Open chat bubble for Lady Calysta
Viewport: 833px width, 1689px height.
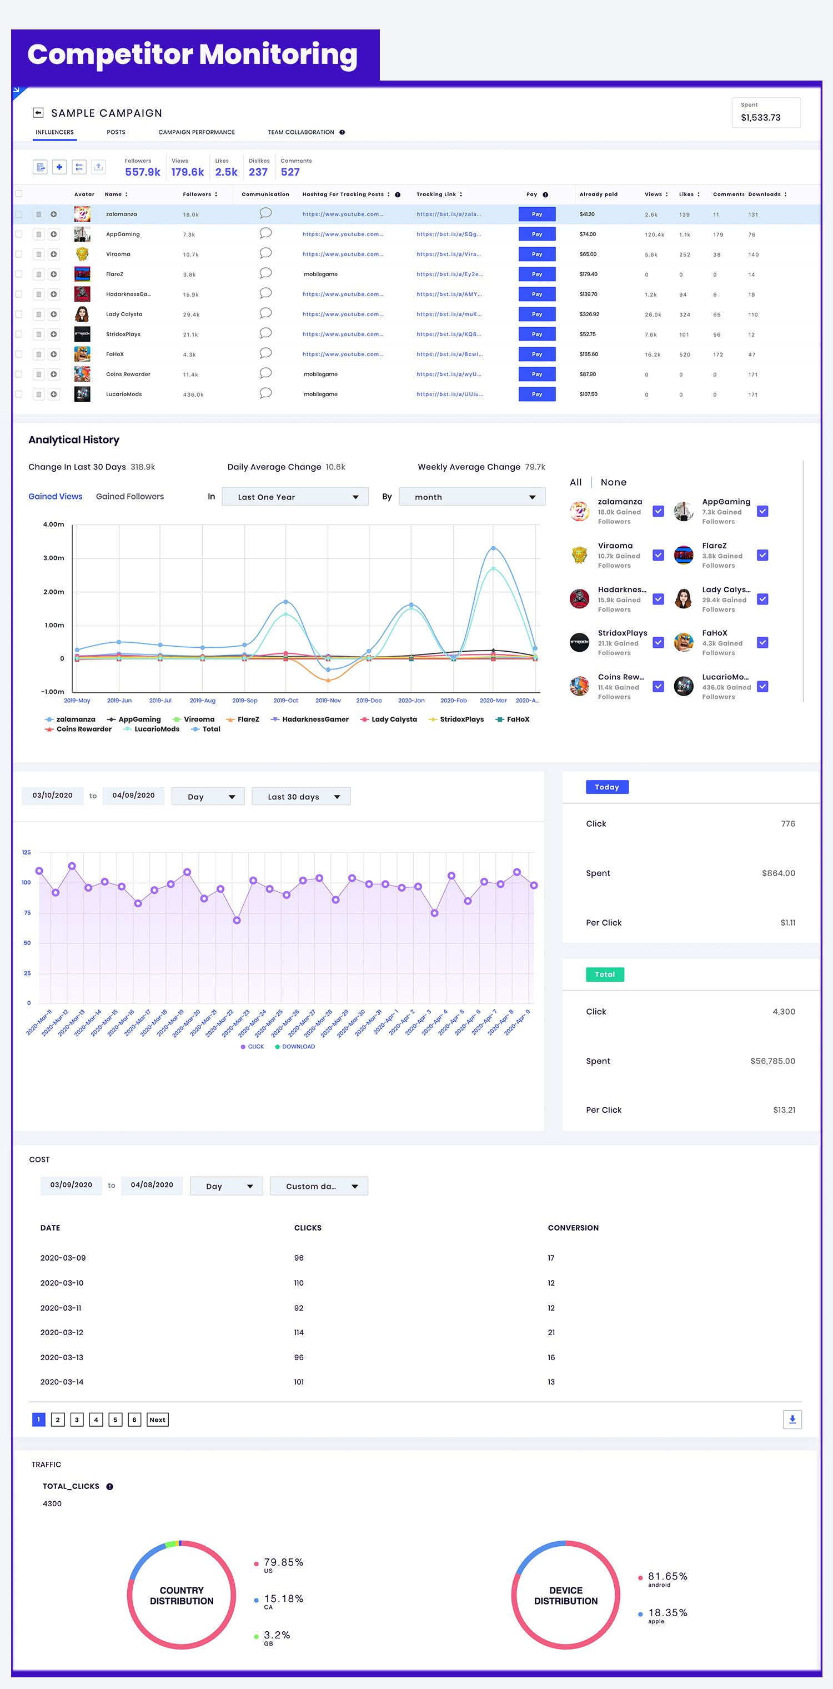click(x=265, y=313)
